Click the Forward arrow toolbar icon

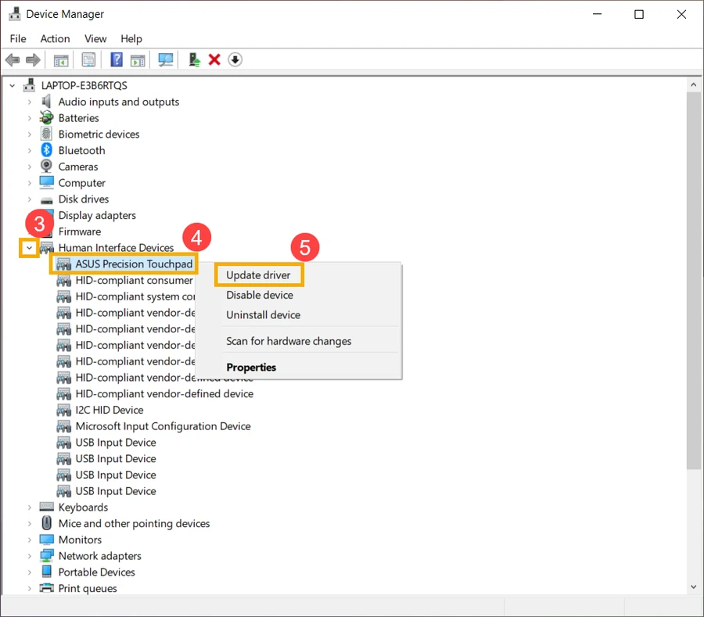33,59
